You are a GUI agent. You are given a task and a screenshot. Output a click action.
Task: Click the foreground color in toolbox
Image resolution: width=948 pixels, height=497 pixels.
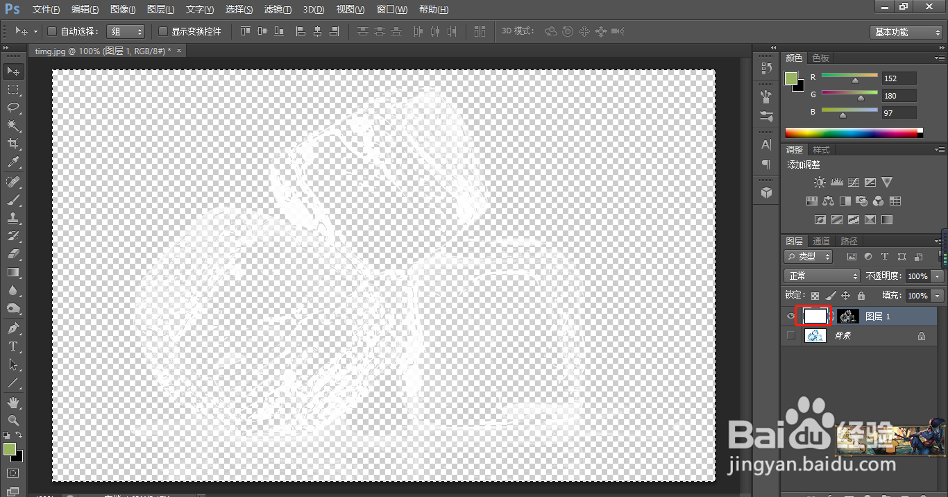click(x=9, y=450)
